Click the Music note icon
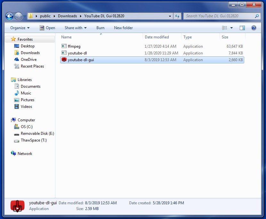The image size is (266, 219). (x=17, y=93)
